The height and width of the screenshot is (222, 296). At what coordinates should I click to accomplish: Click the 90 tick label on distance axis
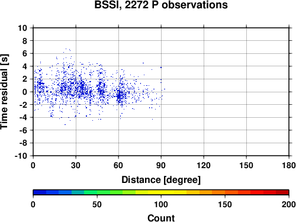click(161, 165)
